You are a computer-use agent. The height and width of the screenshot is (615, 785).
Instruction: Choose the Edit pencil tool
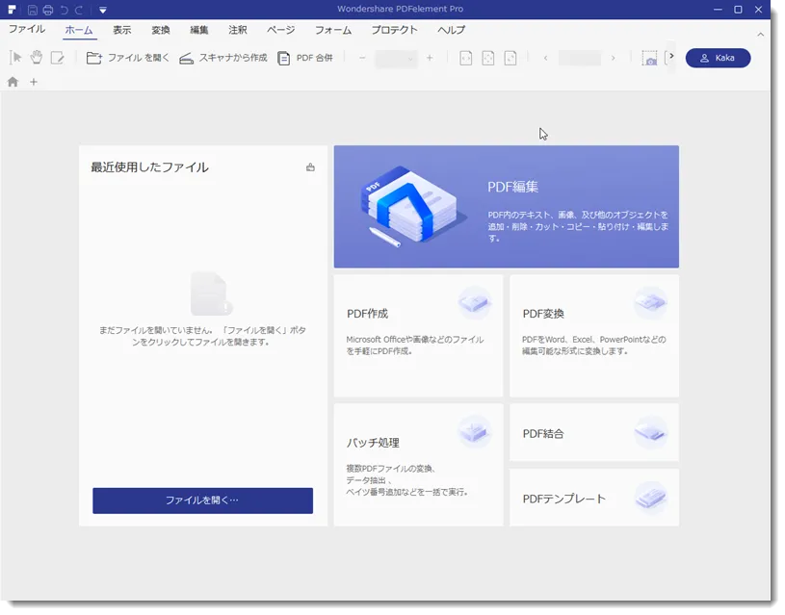point(58,58)
